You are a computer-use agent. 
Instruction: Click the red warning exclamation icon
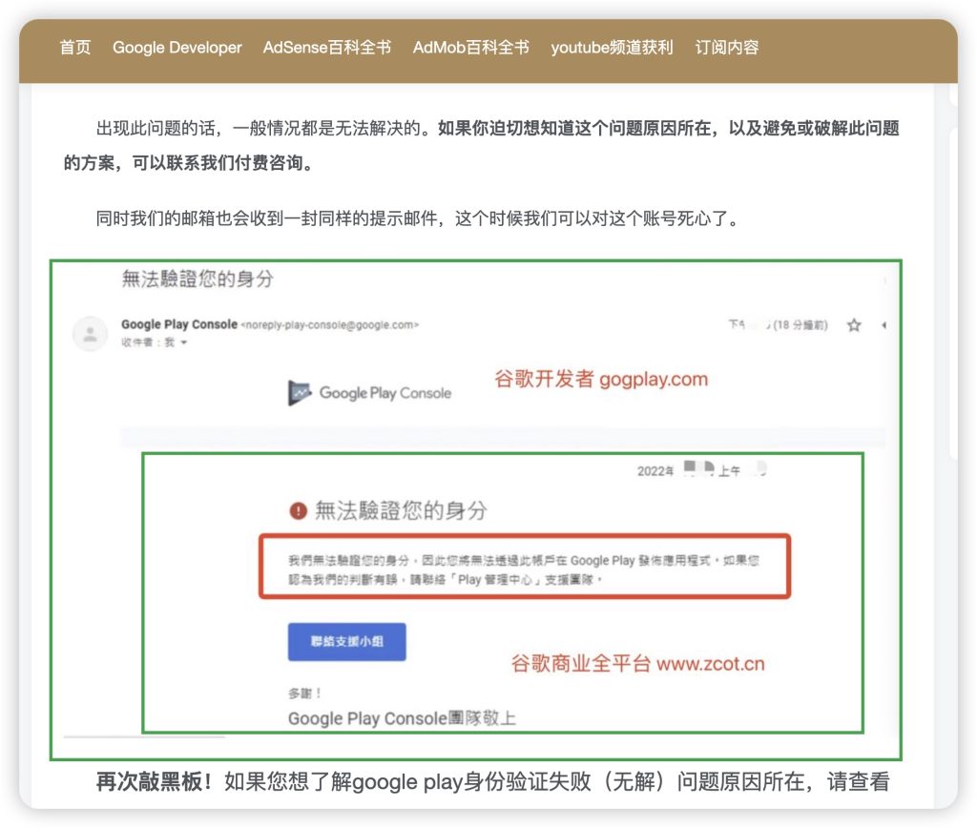299,511
